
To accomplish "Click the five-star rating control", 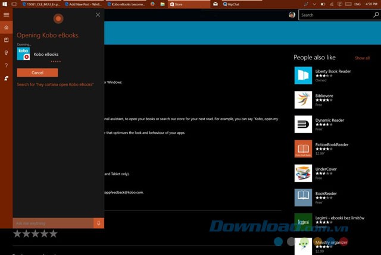I will point(35,234).
